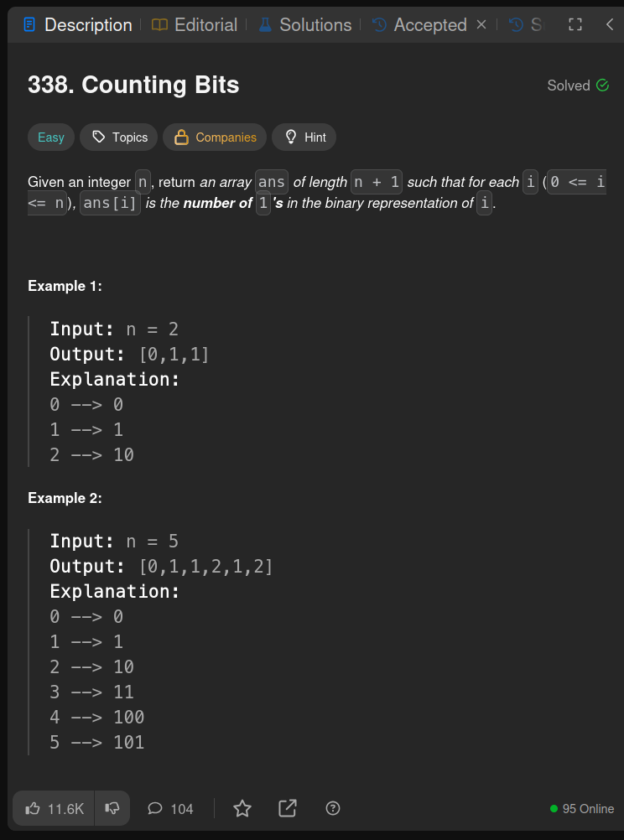The image size is (624, 840).
Task: Collapse the panel with the chevron arrow
Action: coord(610,24)
